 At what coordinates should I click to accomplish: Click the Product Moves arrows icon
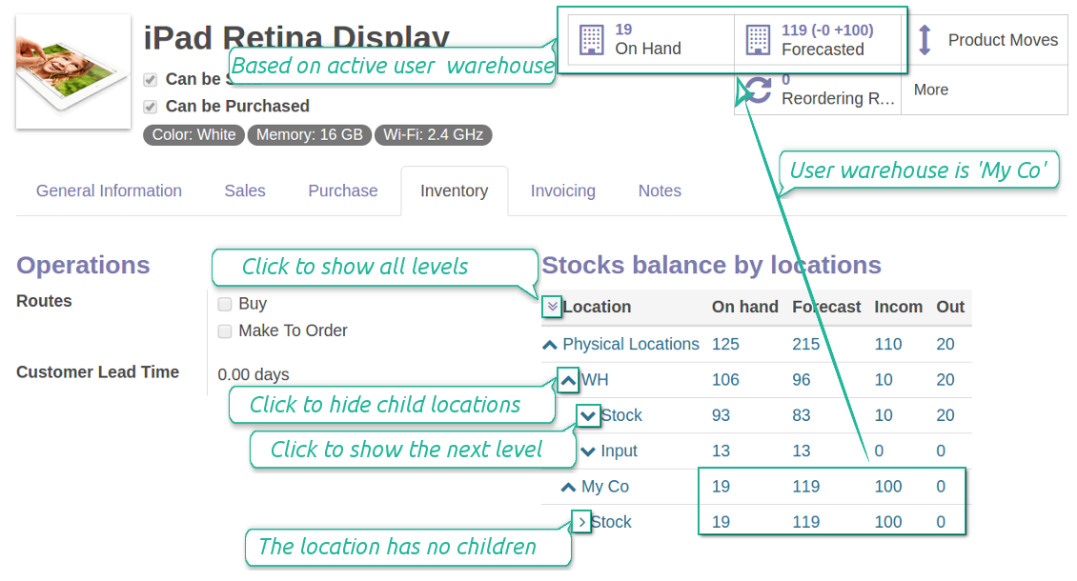point(925,40)
